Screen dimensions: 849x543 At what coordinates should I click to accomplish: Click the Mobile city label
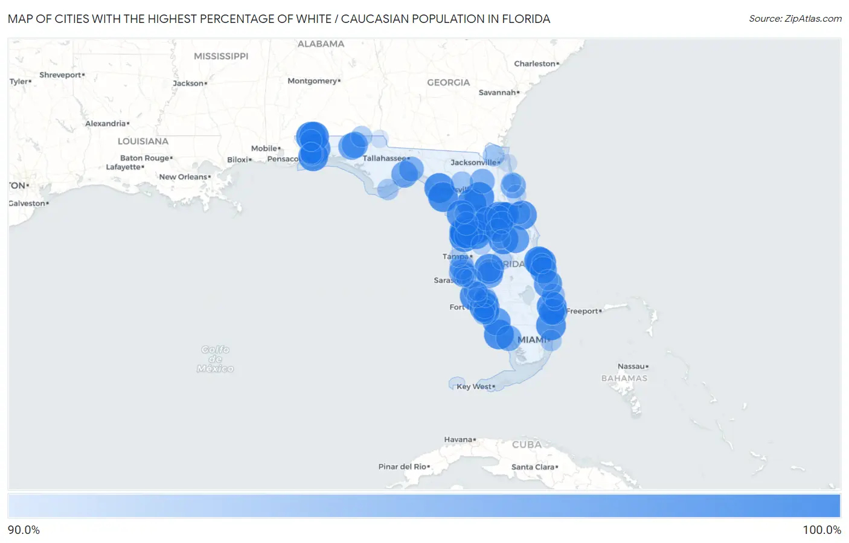pos(264,149)
